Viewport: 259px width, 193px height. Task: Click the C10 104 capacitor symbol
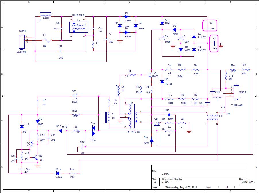[x=82, y=146]
